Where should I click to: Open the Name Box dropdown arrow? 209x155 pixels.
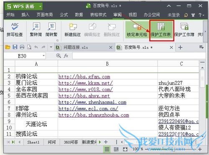click(43, 56)
